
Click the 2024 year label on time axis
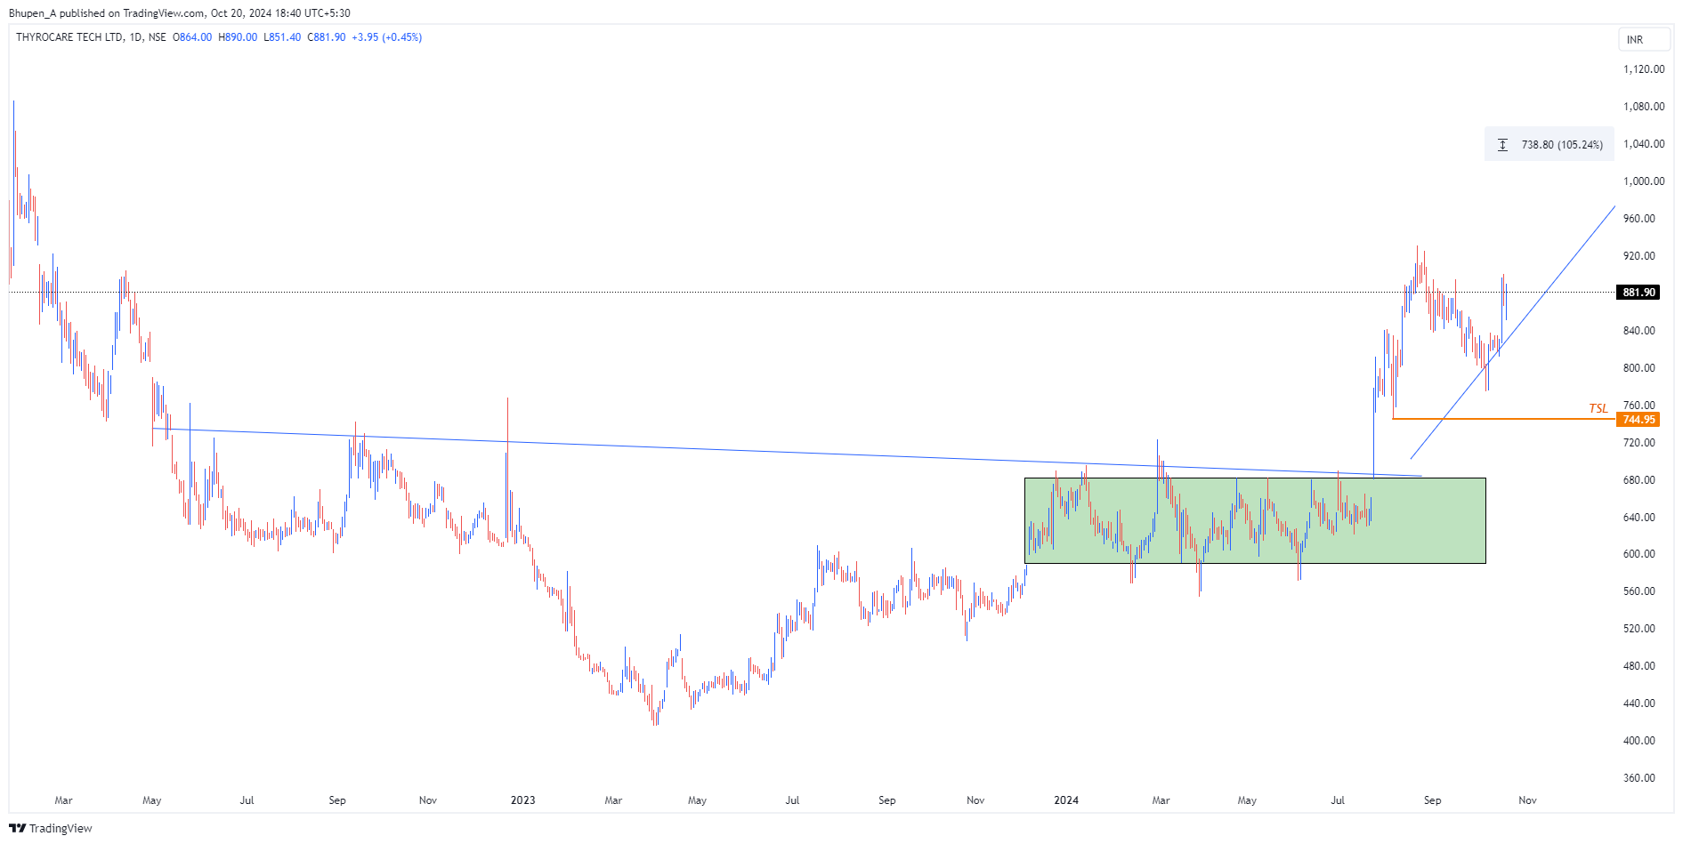coord(1065,800)
